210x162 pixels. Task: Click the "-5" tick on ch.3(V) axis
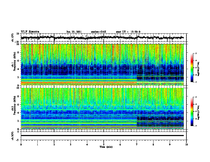pyautogui.click(x=18, y=140)
